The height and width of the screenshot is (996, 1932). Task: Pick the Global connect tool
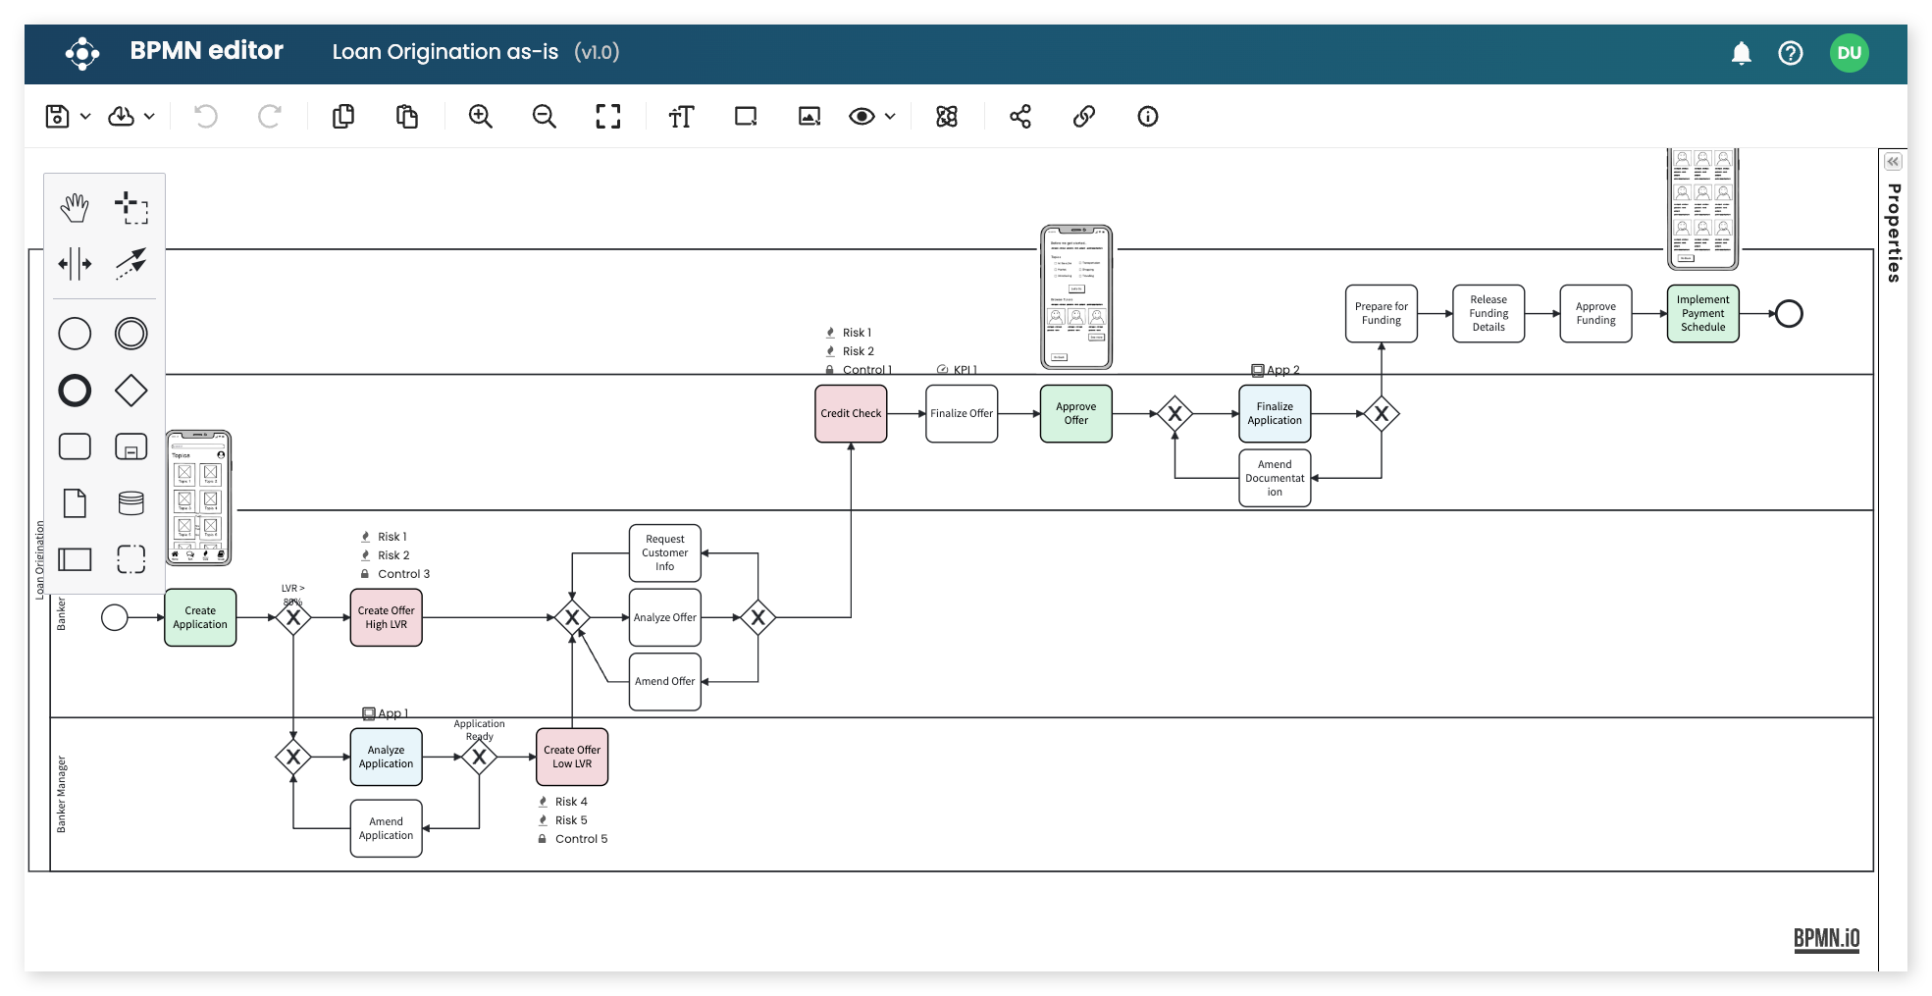132,263
